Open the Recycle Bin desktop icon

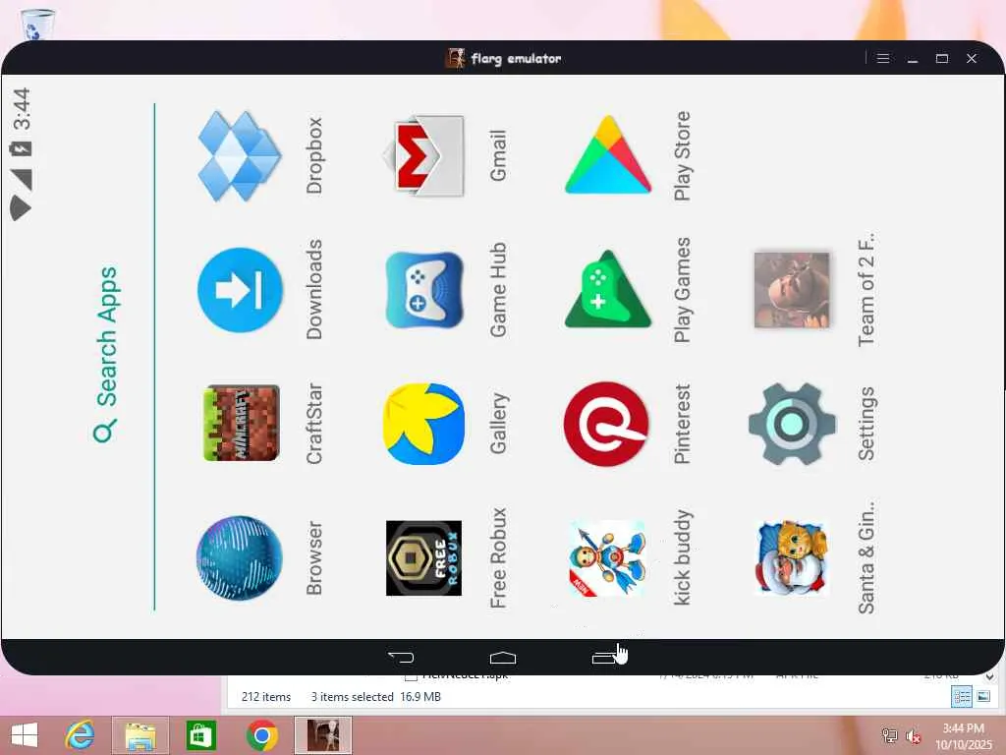[x=37, y=24]
